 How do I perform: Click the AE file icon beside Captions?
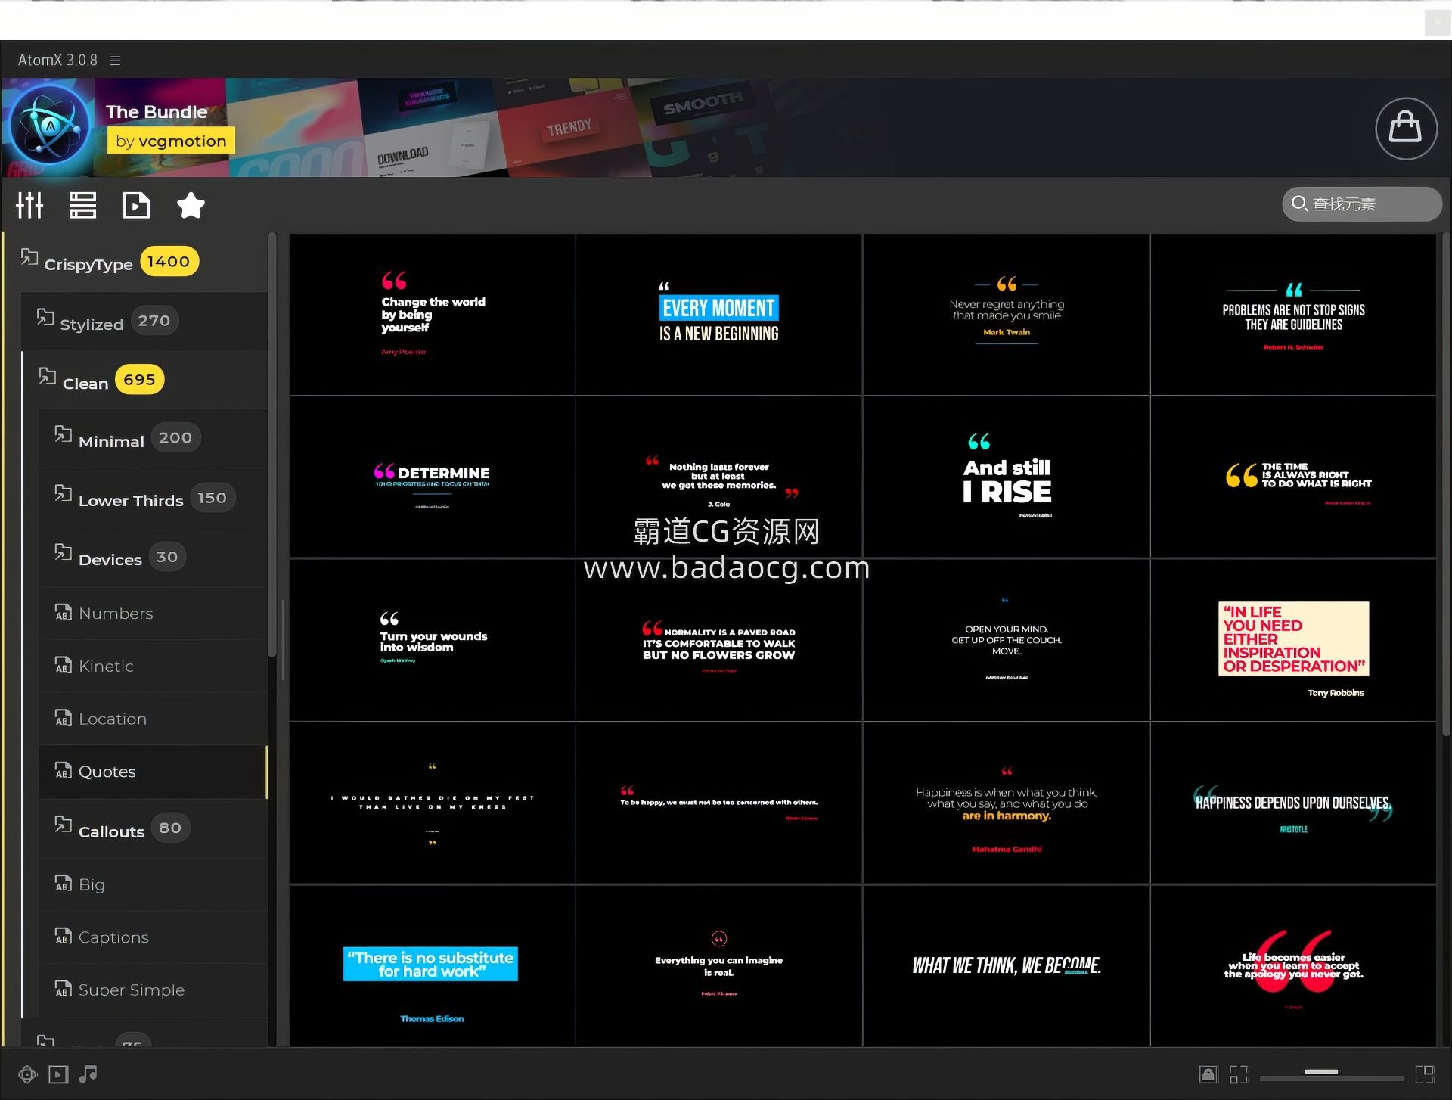click(64, 935)
